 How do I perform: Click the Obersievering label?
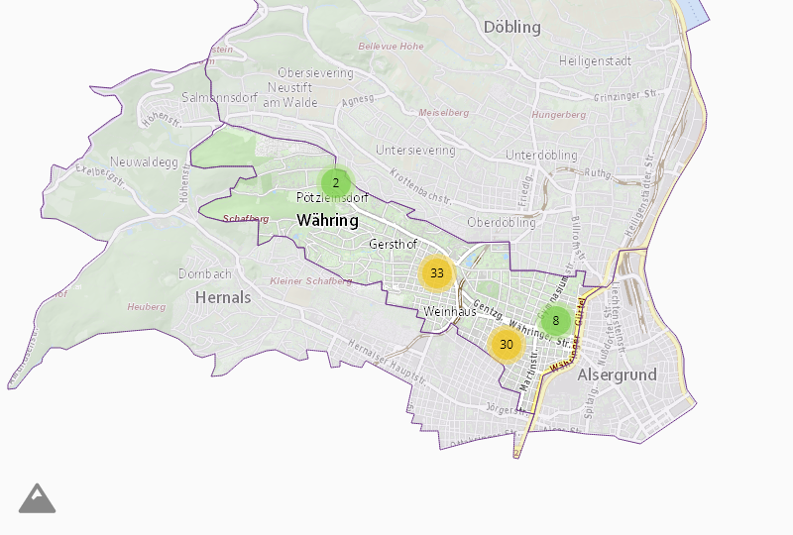coord(315,72)
